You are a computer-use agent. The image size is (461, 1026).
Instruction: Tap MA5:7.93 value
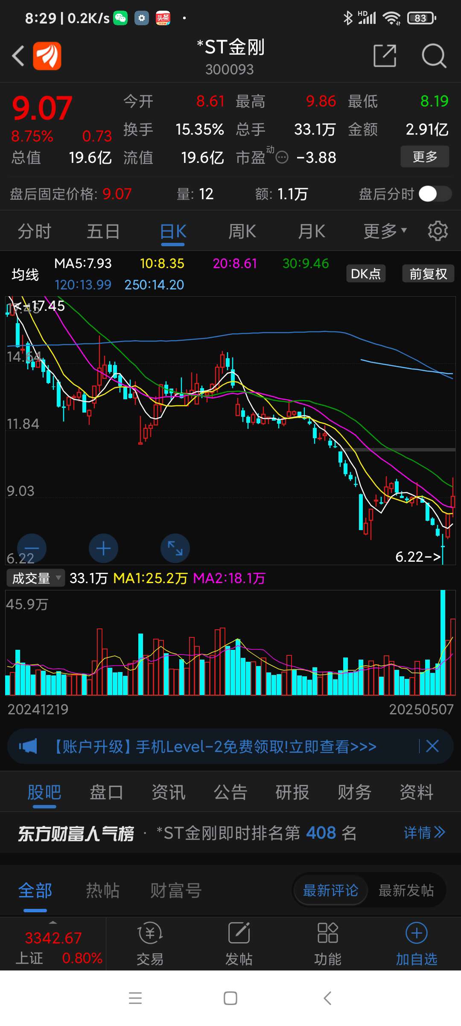[83, 263]
